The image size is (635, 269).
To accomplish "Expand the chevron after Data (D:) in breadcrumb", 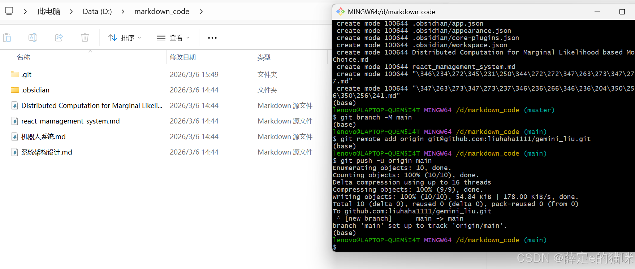I will click(x=123, y=12).
